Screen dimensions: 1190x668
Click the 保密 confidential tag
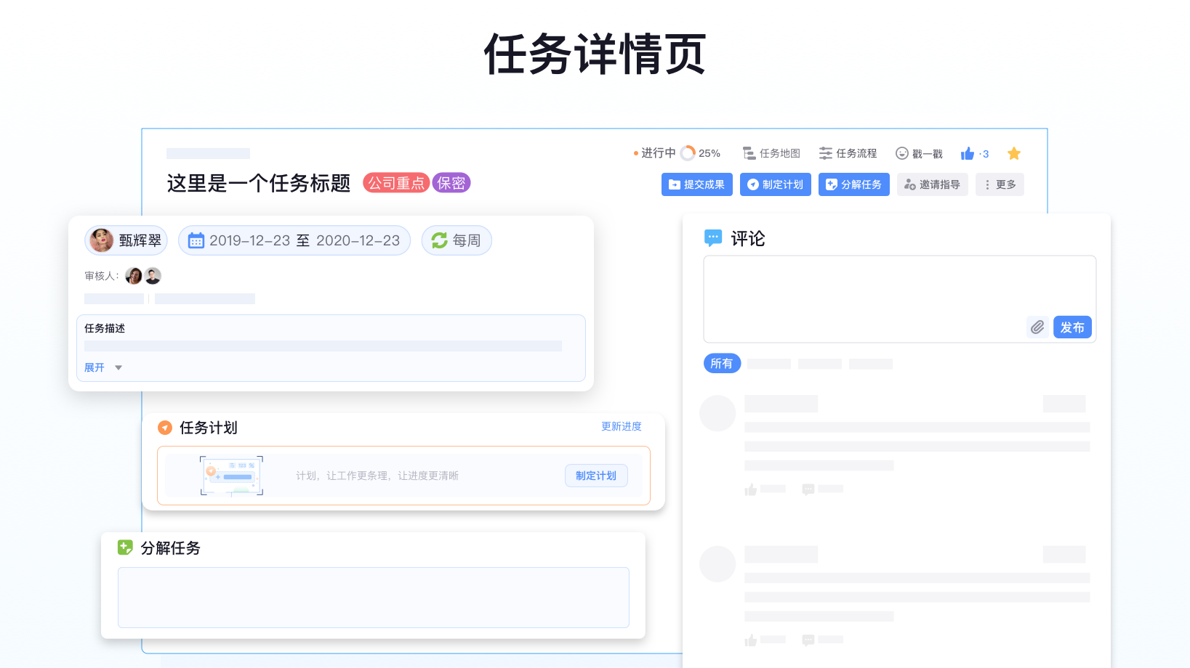451,183
